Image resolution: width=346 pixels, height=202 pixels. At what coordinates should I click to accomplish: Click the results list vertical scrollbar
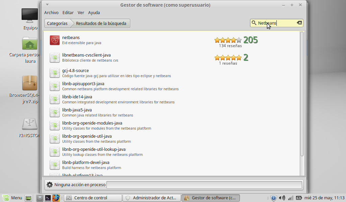(302, 94)
